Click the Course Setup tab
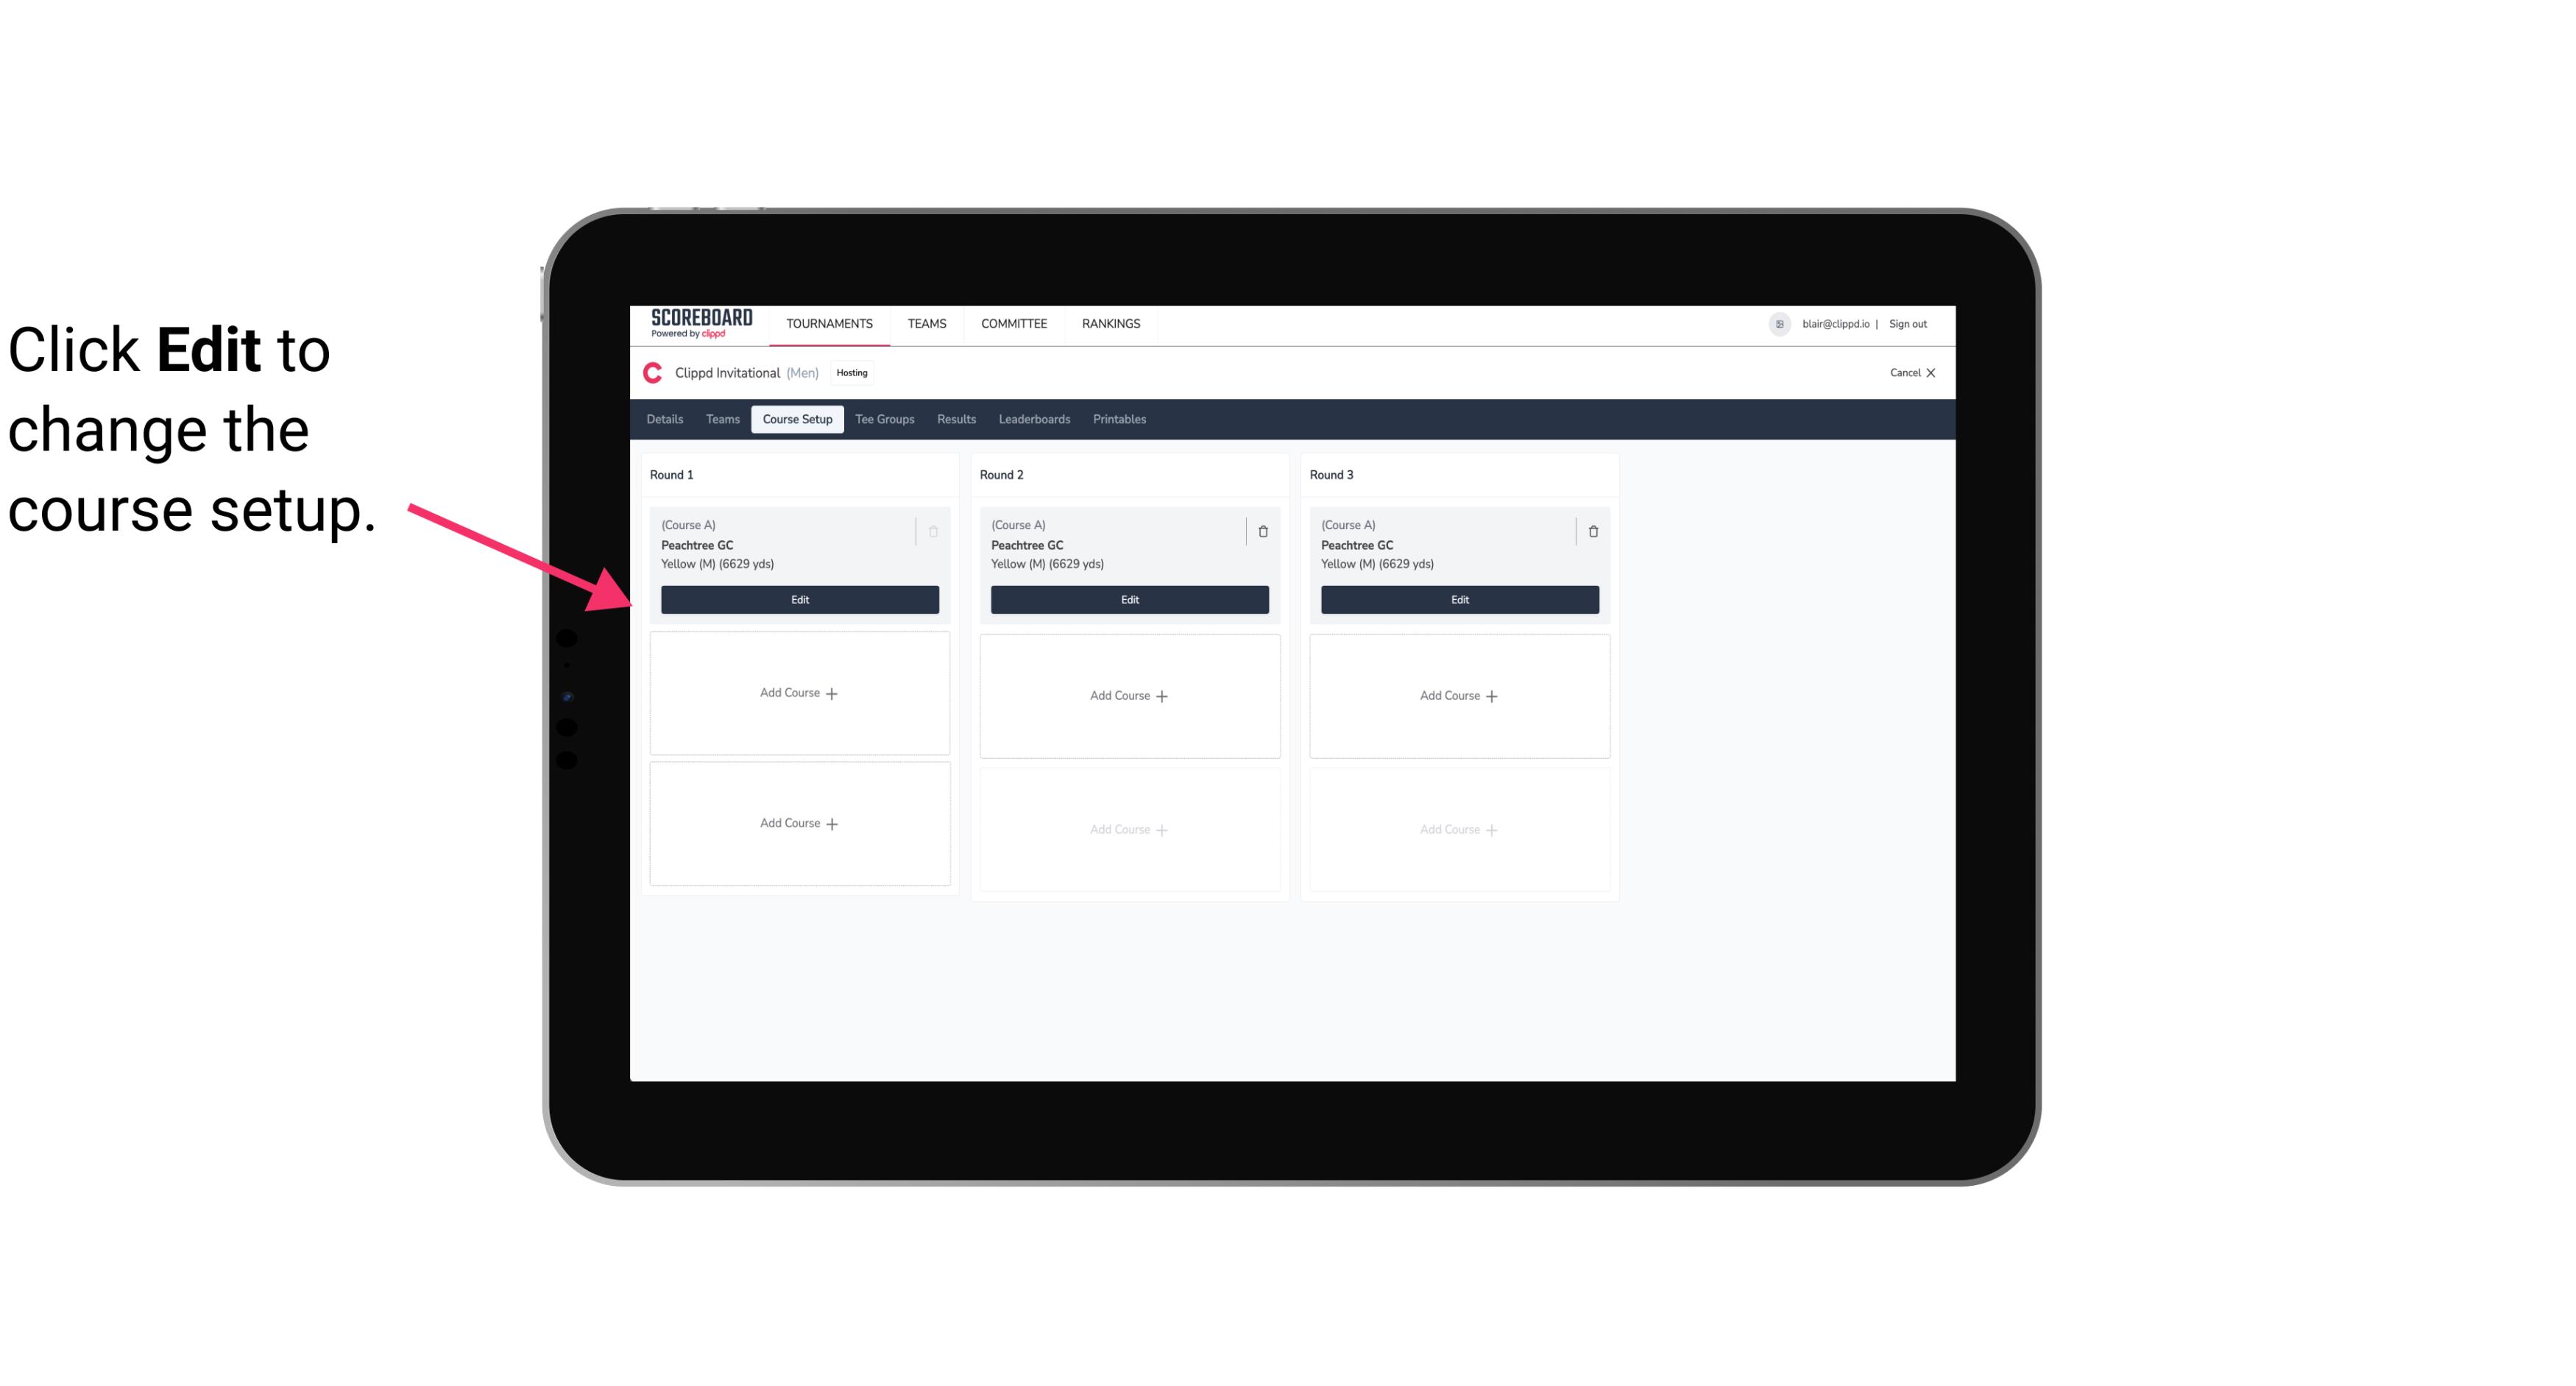The width and height of the screenshot is (2576, 1386). [x=796, y=418]
